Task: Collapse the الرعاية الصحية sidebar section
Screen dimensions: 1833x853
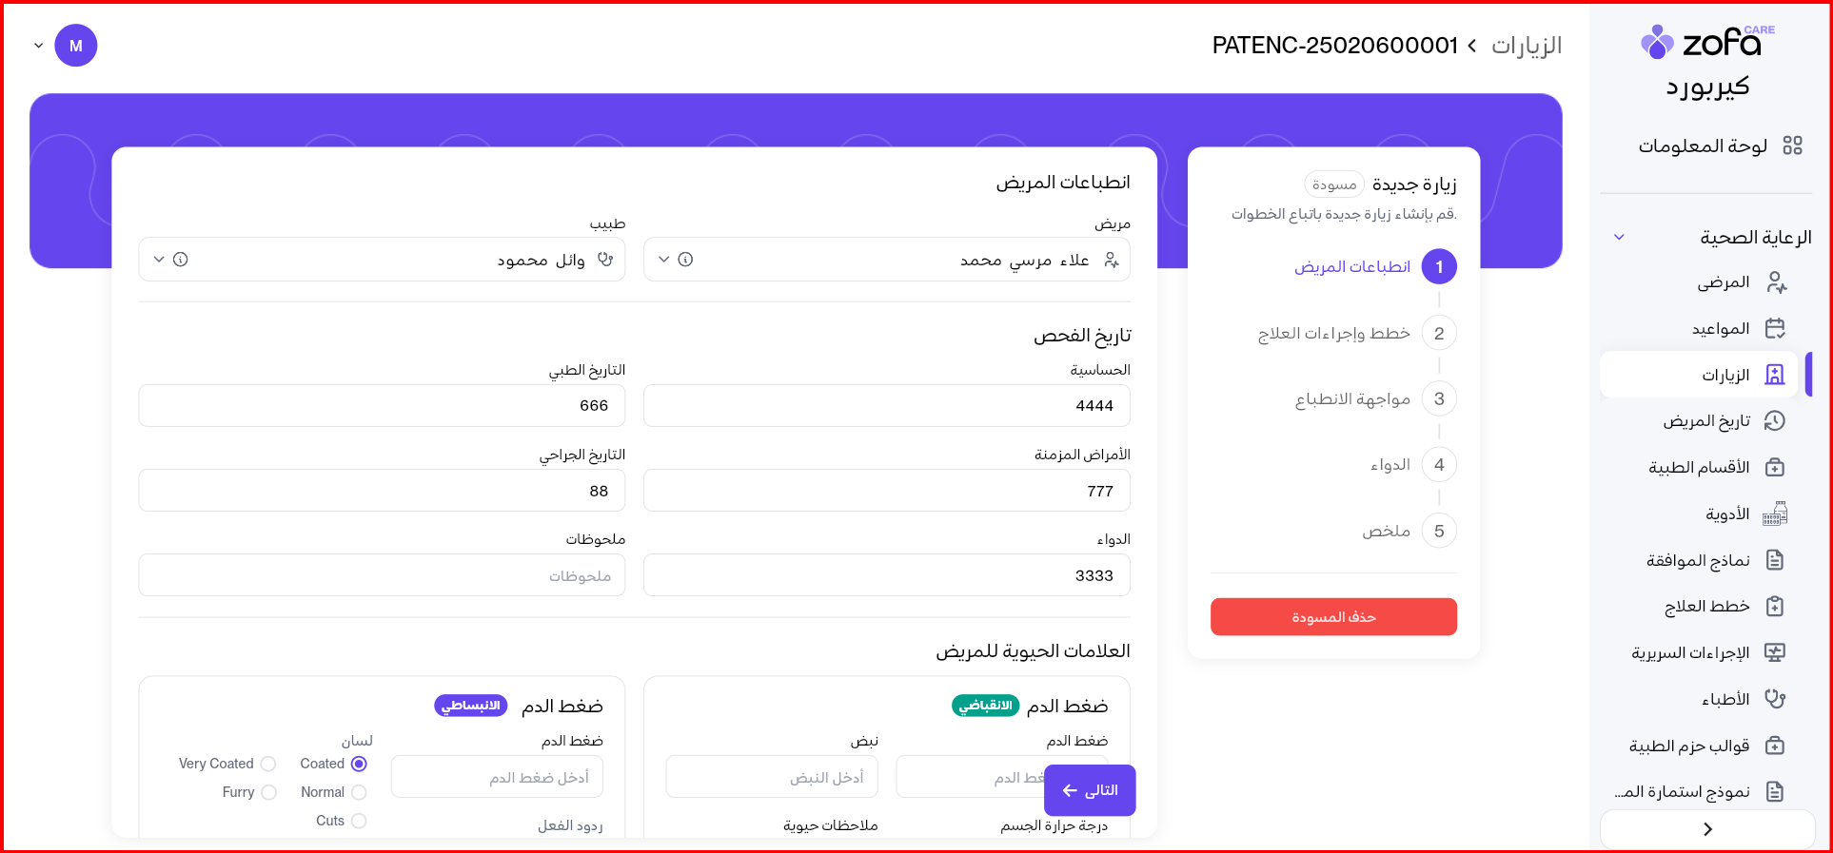Action: pyautogui.click(x=1619, y=237)
